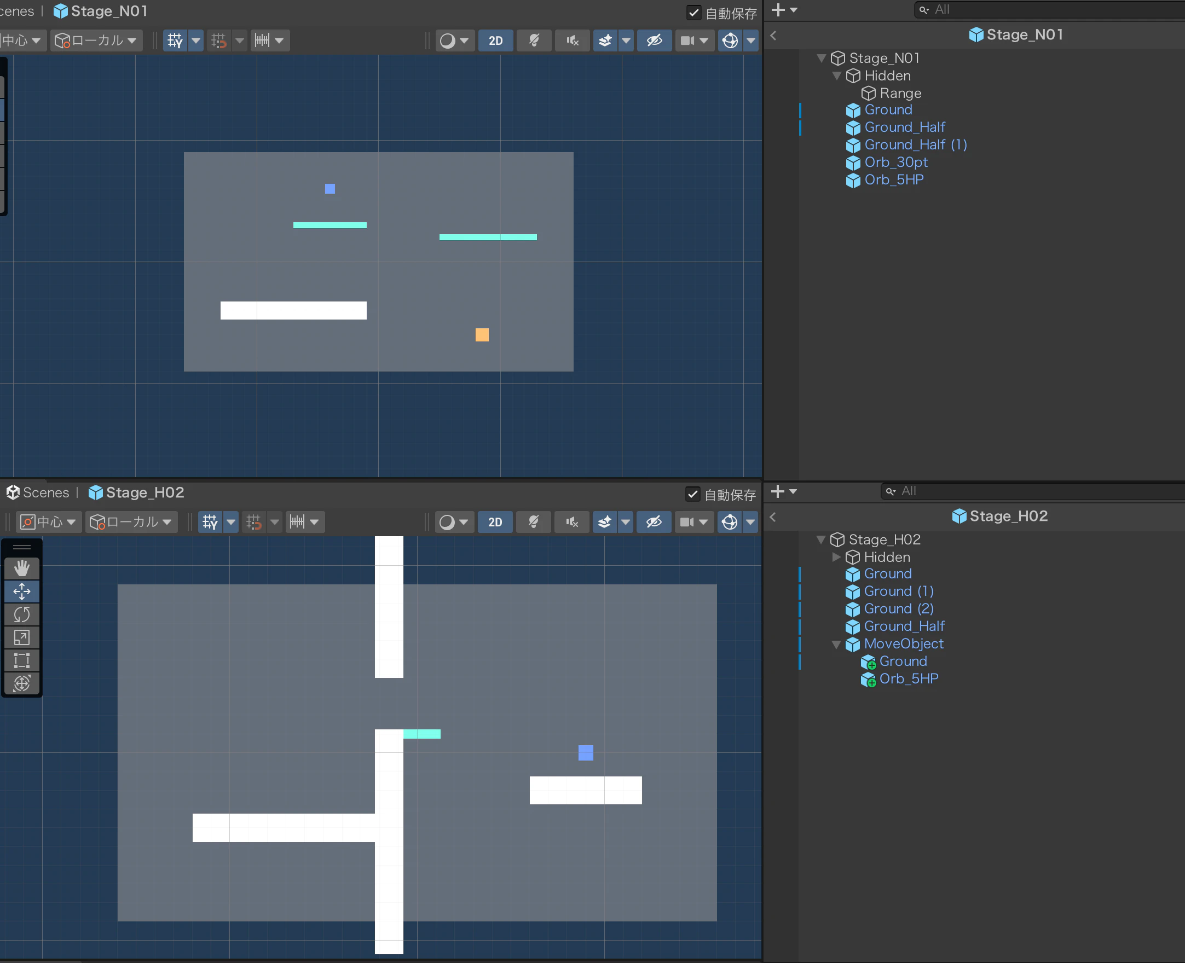
Task: Select the Rotate tool in lower scene
Action: (22, 614)
